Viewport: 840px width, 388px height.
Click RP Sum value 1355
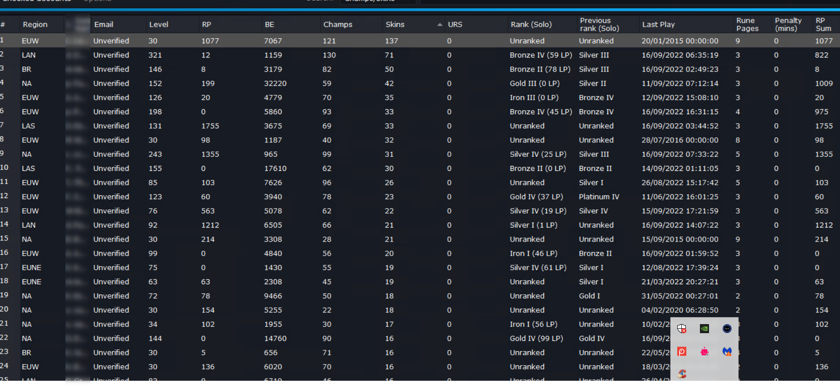coord(824,154)
